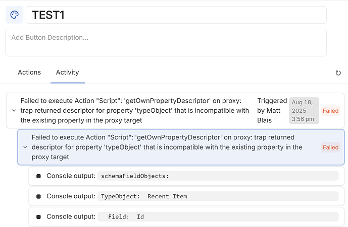Select the Activity tab

coord(67,72)
